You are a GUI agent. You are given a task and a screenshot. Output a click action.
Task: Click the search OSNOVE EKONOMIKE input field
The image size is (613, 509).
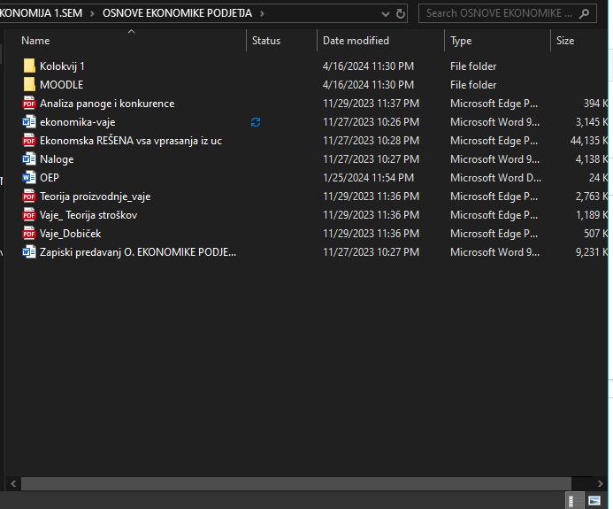coord(498,14)
